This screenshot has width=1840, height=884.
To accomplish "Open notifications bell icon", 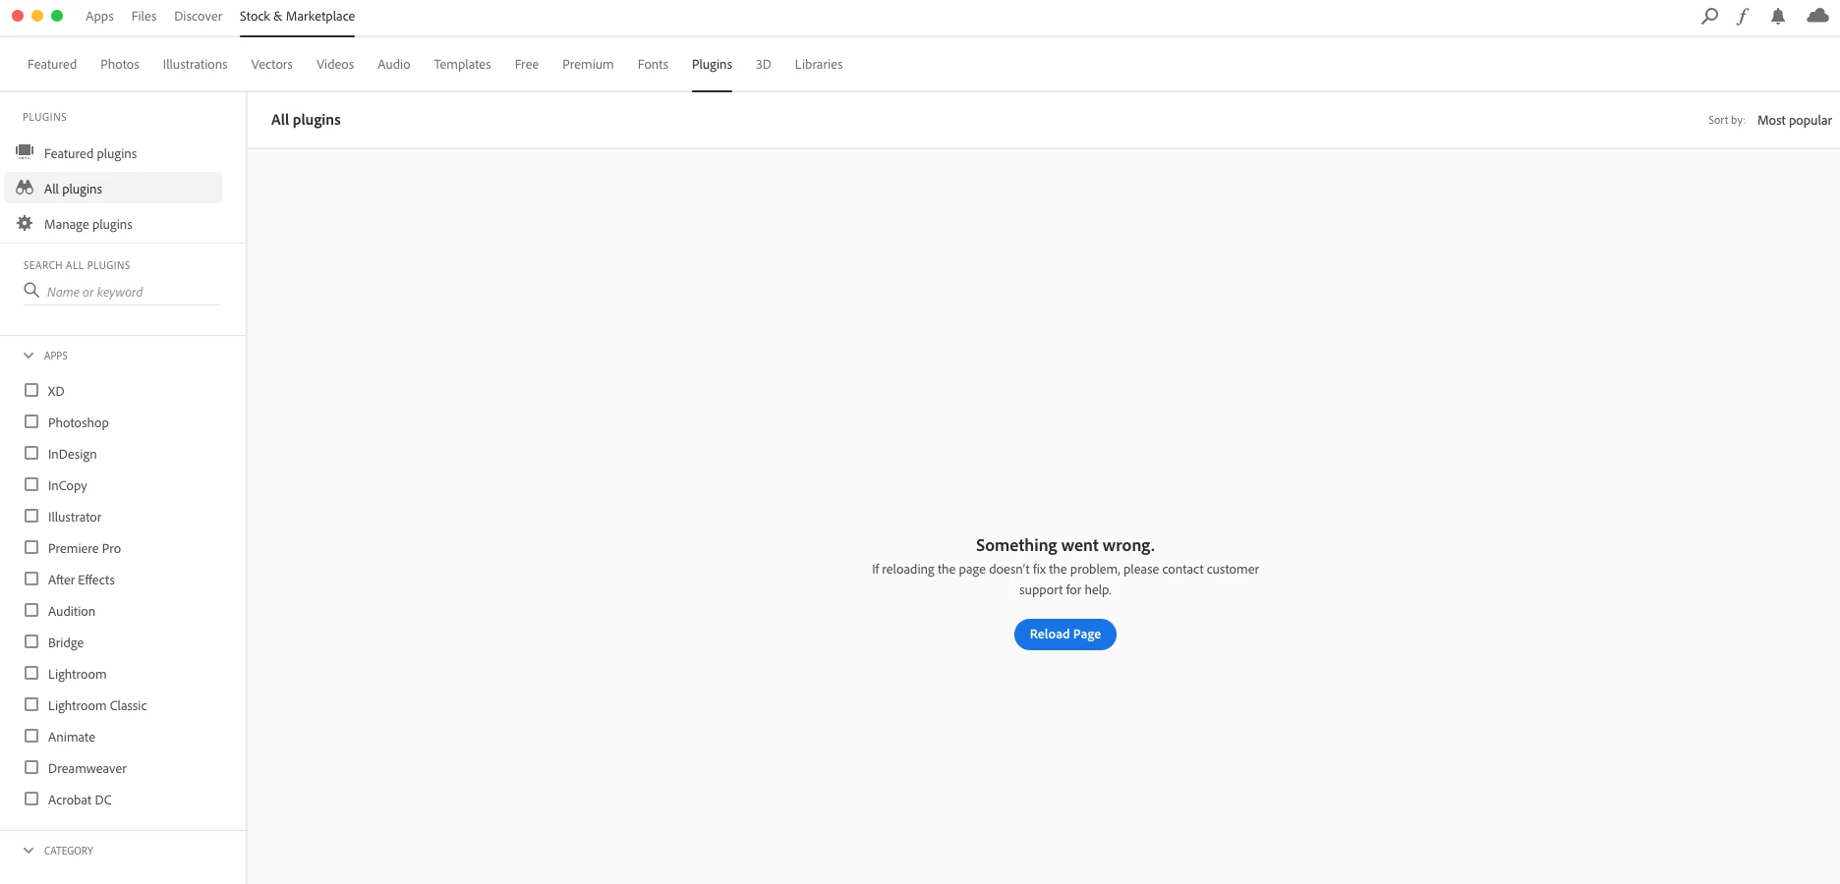I will [x=1778, y=16].
